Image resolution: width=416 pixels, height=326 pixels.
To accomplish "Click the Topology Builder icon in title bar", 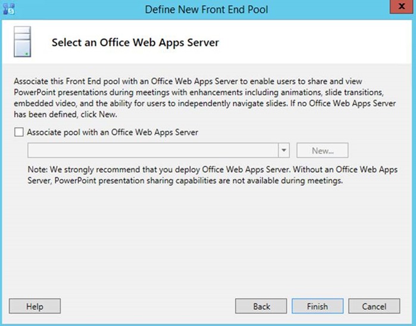I will coord(9,9).
